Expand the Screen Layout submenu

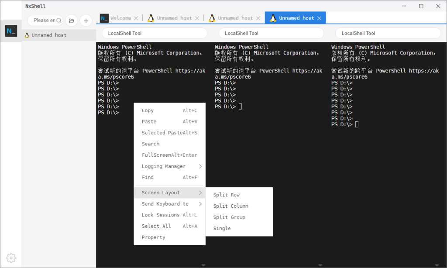(160, 192)
